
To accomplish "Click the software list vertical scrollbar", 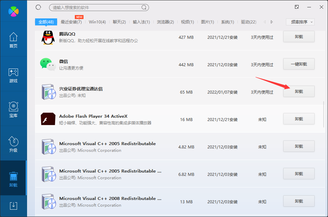I will coord(324,114).
